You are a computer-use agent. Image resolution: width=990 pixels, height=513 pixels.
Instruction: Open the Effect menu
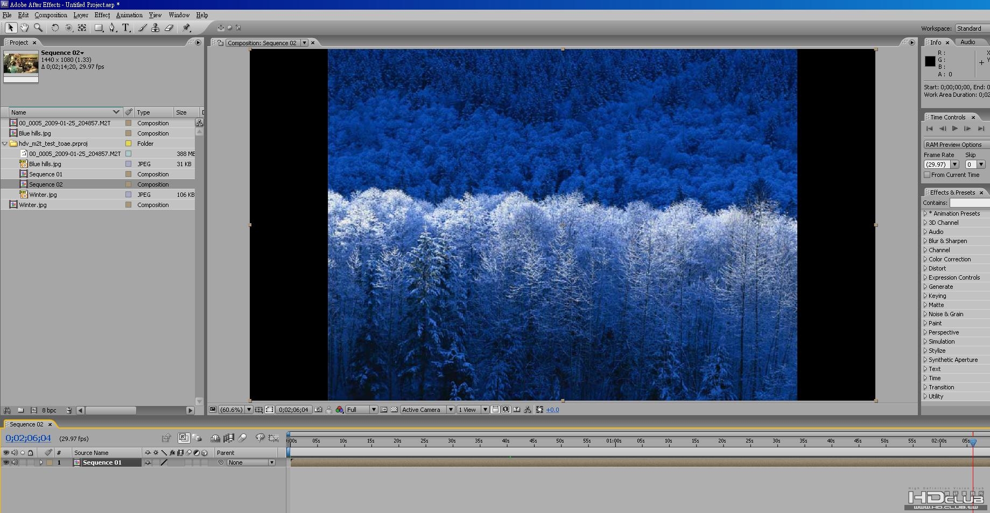102,15
